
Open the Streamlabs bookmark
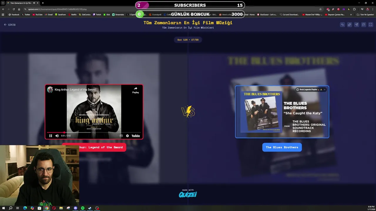(118, 14)
